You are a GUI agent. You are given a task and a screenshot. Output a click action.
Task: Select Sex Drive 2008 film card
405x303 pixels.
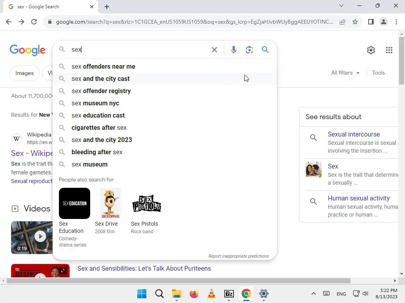pyautogui.click(x=110, y=211)
